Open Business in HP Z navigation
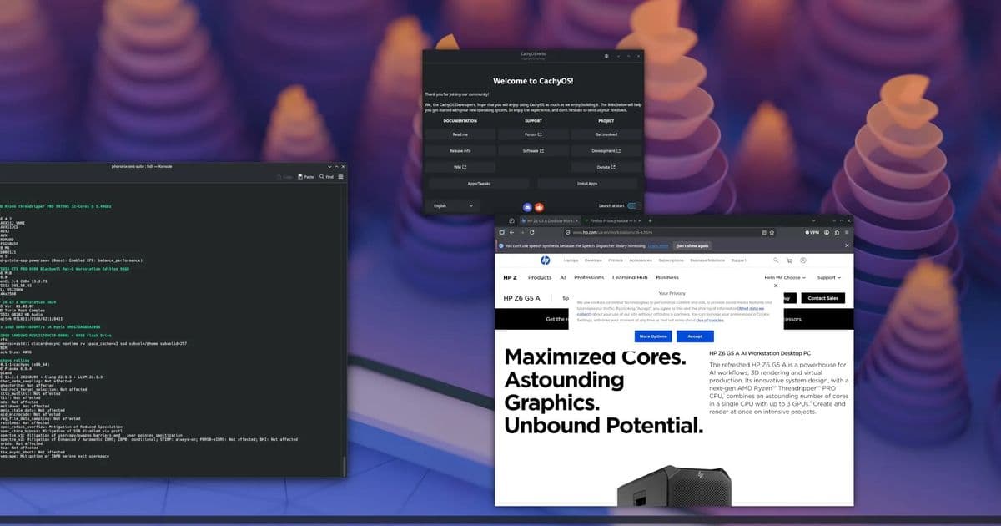This screenshot has width=1001, height=526. (667, 277)
